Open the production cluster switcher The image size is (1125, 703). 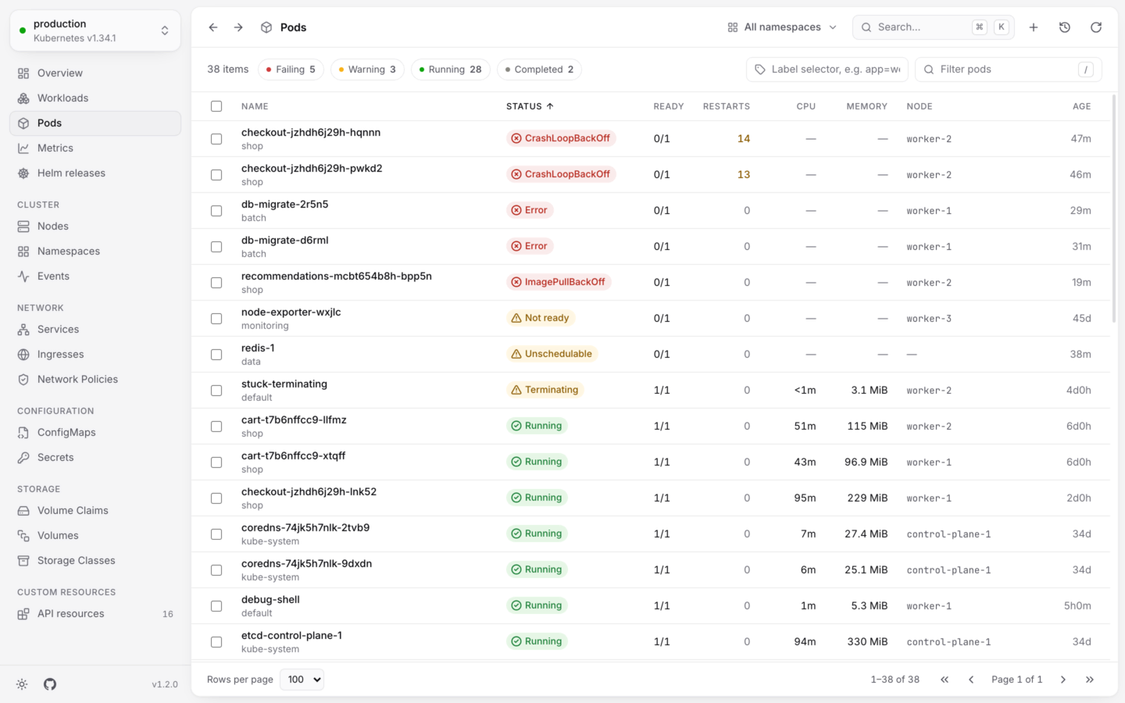pos(95,30)
